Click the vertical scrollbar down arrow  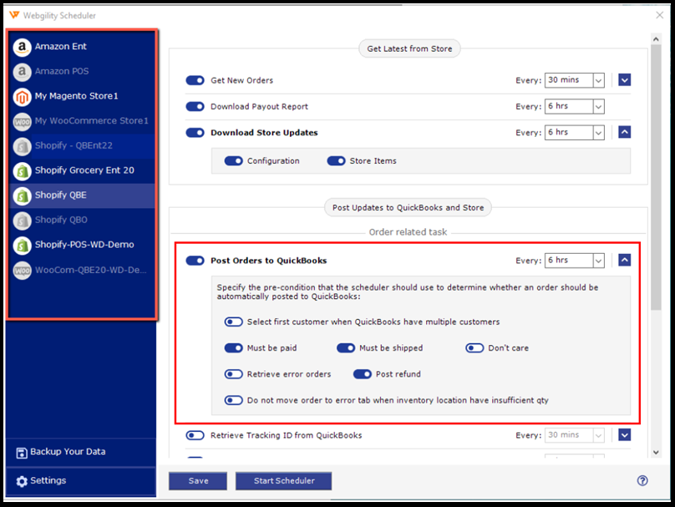pyautogui.click(x=655, y=452)
